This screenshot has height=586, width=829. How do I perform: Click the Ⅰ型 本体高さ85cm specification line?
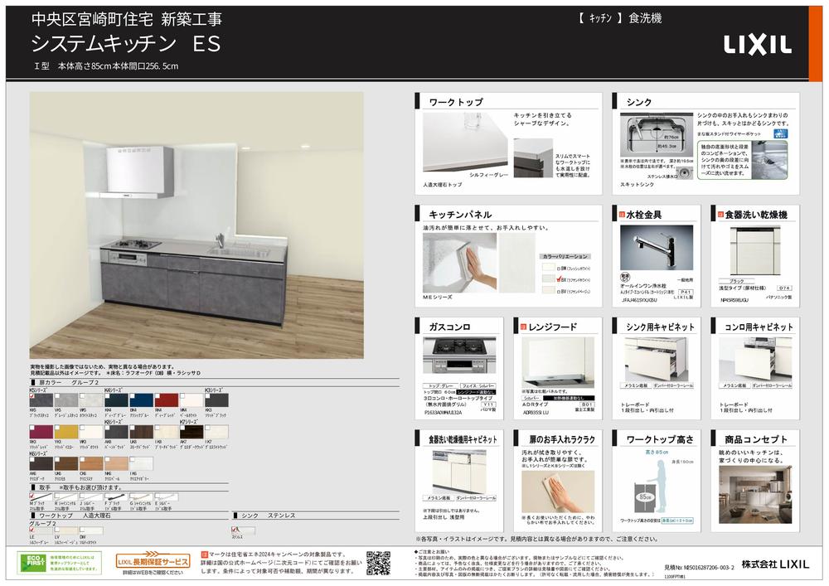[x=106, y=66]
